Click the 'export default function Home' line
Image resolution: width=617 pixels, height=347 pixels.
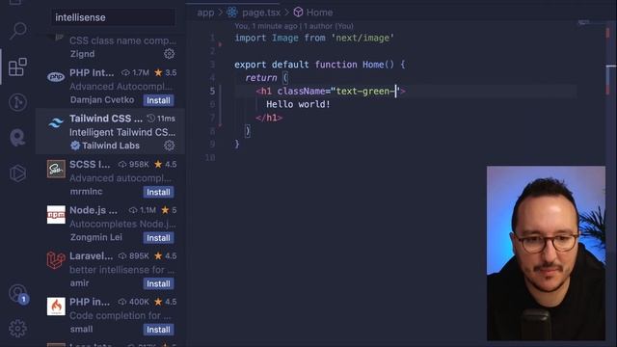tap(319, 65)
